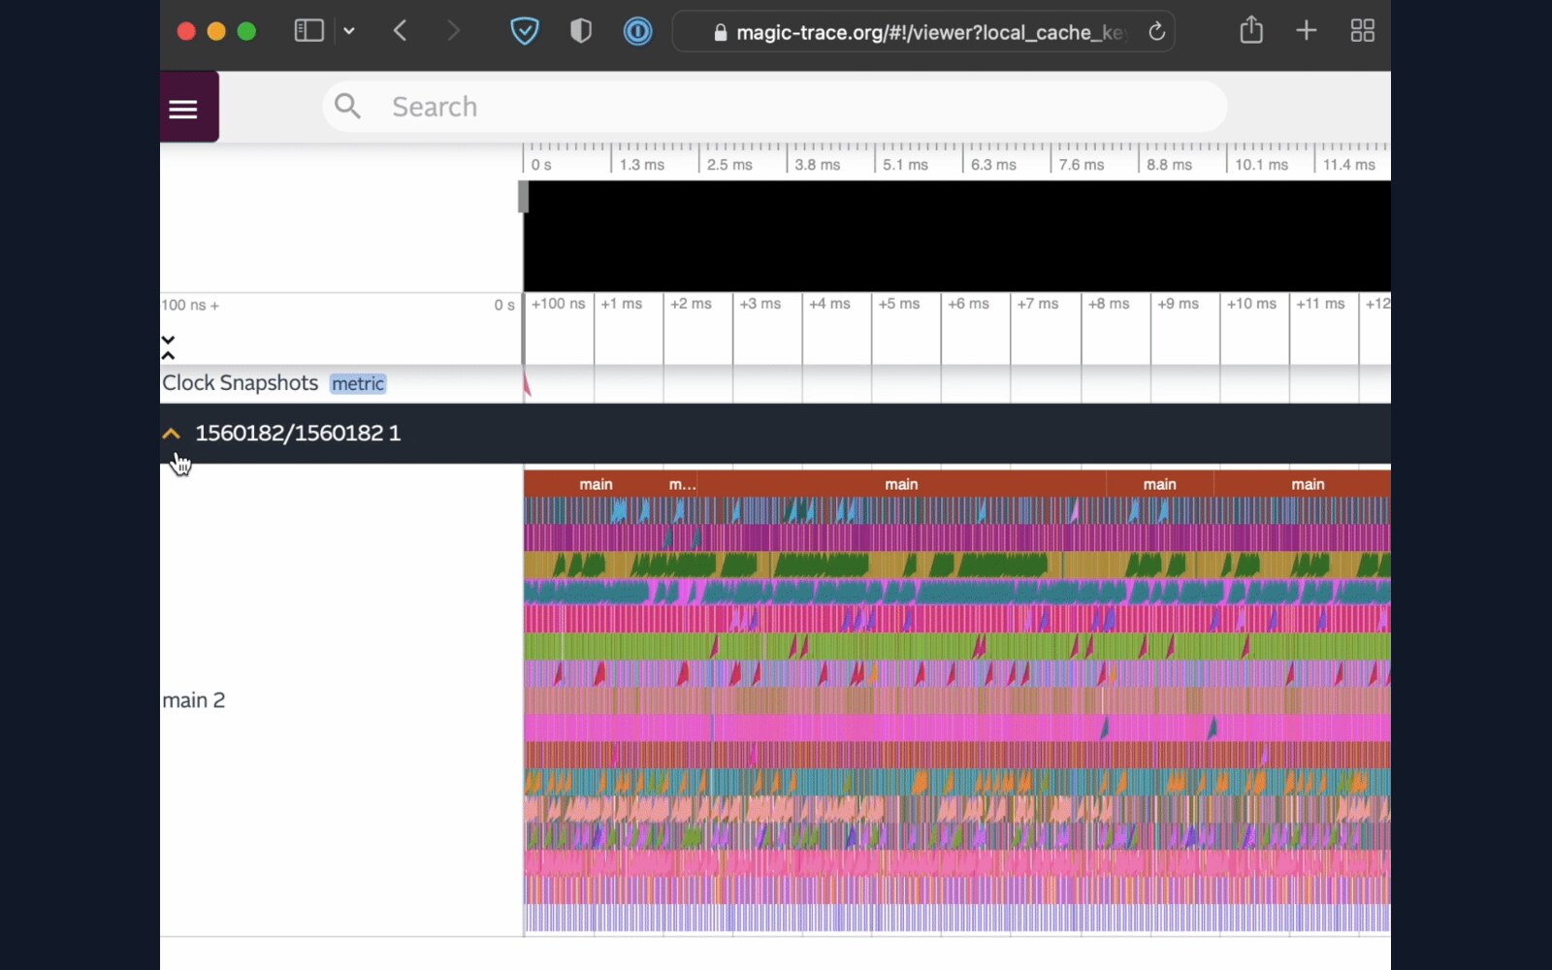Toggle Safari sidebar panel
The height and width of the screenshot is (970, 1552).
coord(308,31)
